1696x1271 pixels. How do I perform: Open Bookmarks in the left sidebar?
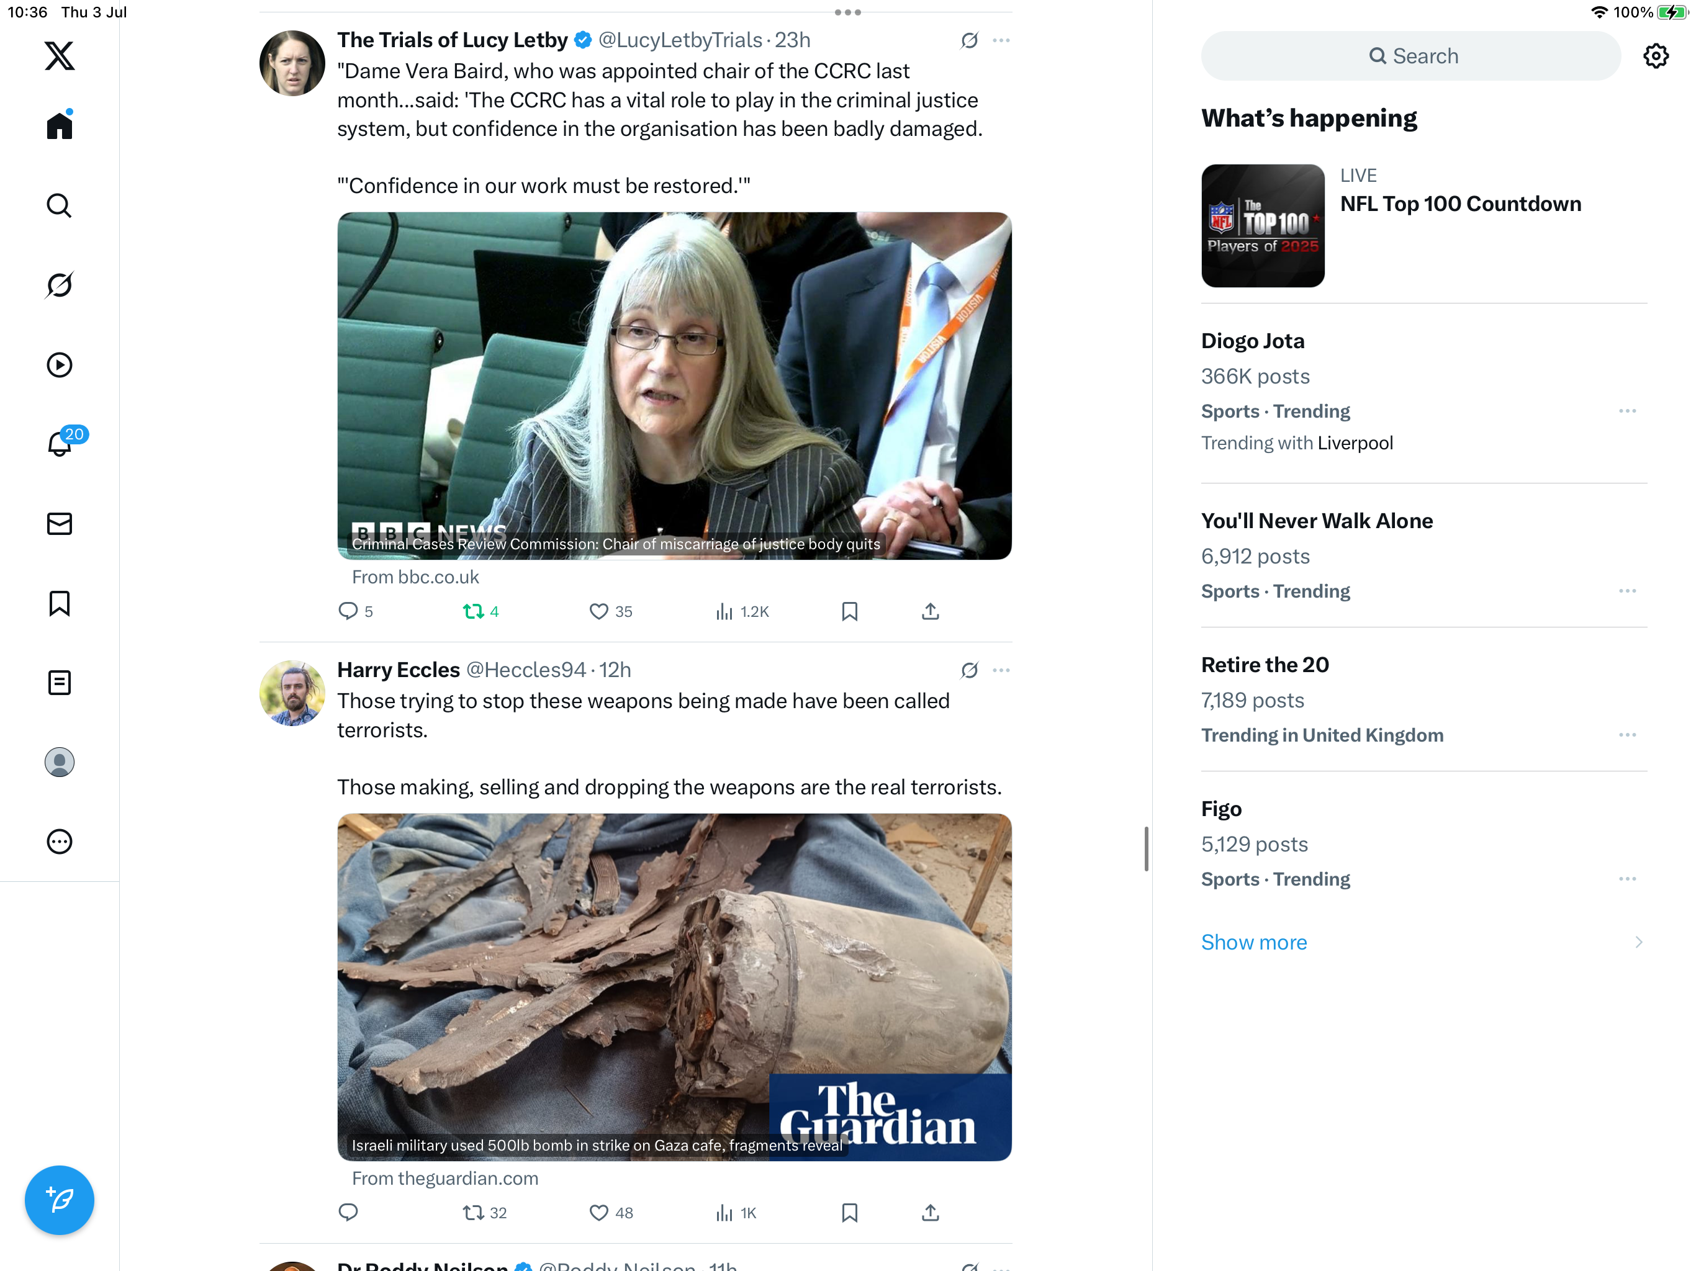point(59,603)
